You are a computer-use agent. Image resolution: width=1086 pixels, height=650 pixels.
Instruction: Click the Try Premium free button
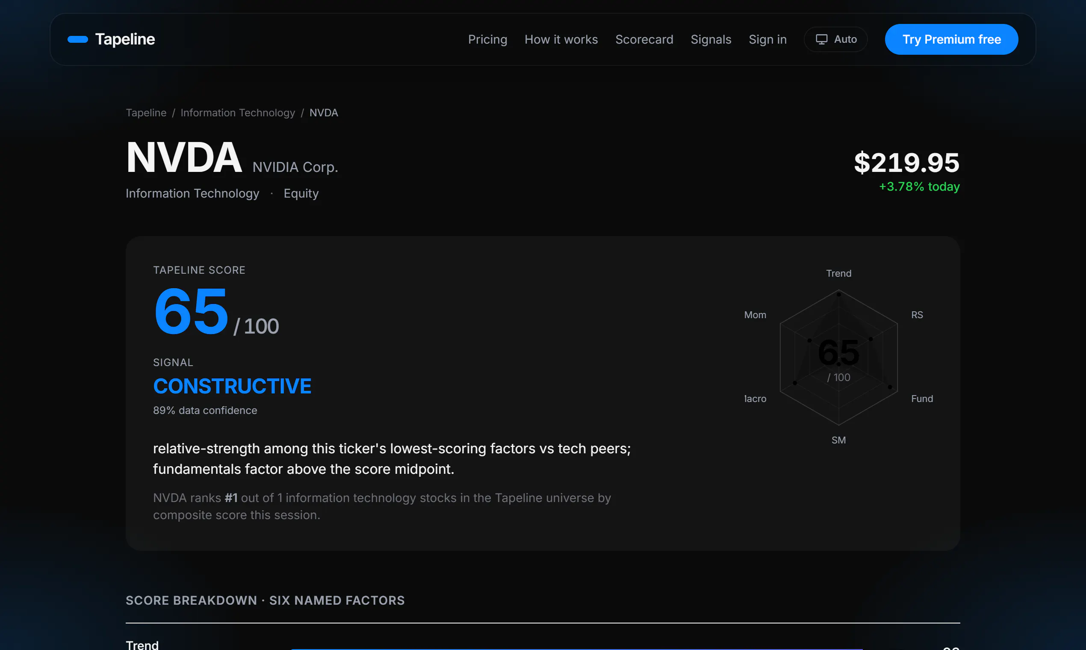(951, 39)
